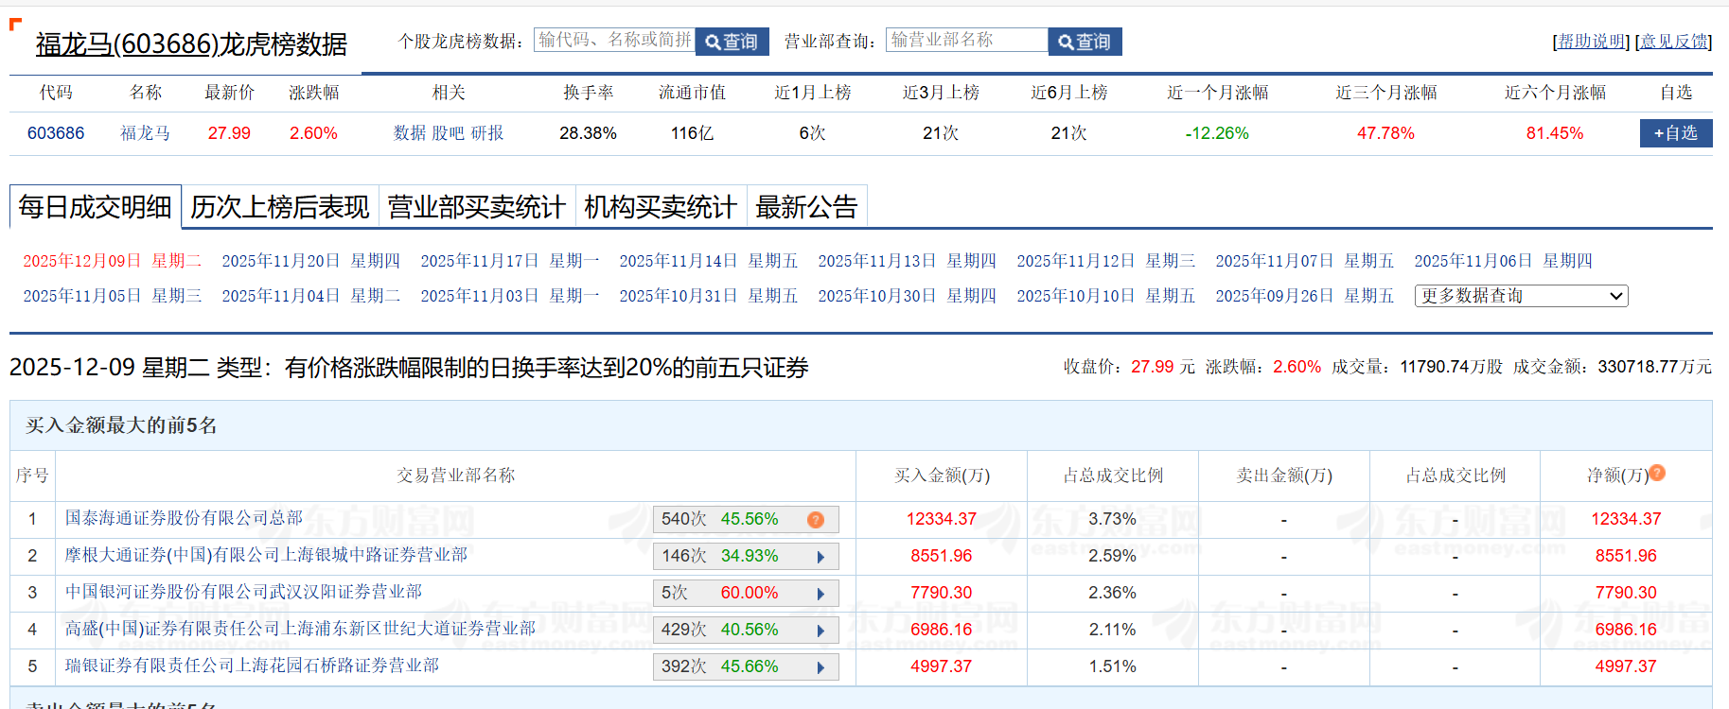Image resolution: width=1729 pixels, height=709 pixels.
Task: Click the 福龙马(603686)龙虎榜数据 title link
Action: point(191,44)
